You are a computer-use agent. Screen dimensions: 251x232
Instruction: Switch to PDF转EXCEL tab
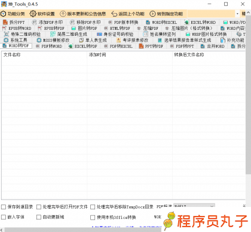(x=118, y=46)
